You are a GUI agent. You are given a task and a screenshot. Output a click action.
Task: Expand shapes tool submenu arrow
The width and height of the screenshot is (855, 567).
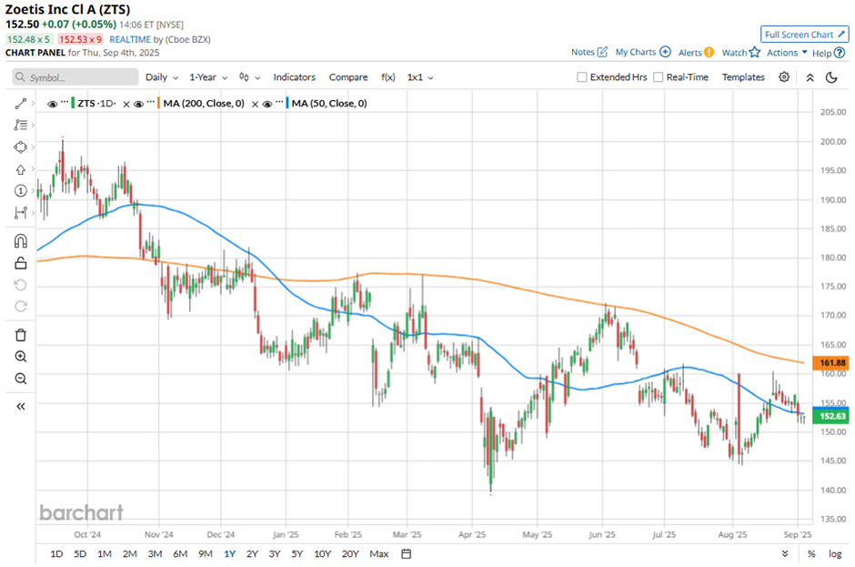(34, 147)
